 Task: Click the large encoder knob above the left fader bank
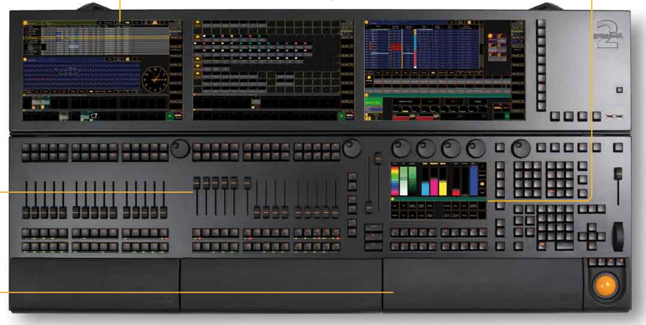180,148
